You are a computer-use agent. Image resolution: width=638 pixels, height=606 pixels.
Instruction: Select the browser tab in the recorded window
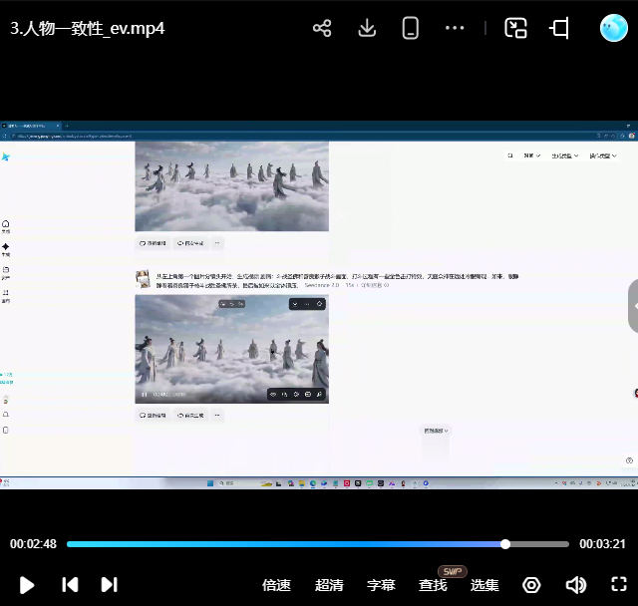[x=31, y=126]
